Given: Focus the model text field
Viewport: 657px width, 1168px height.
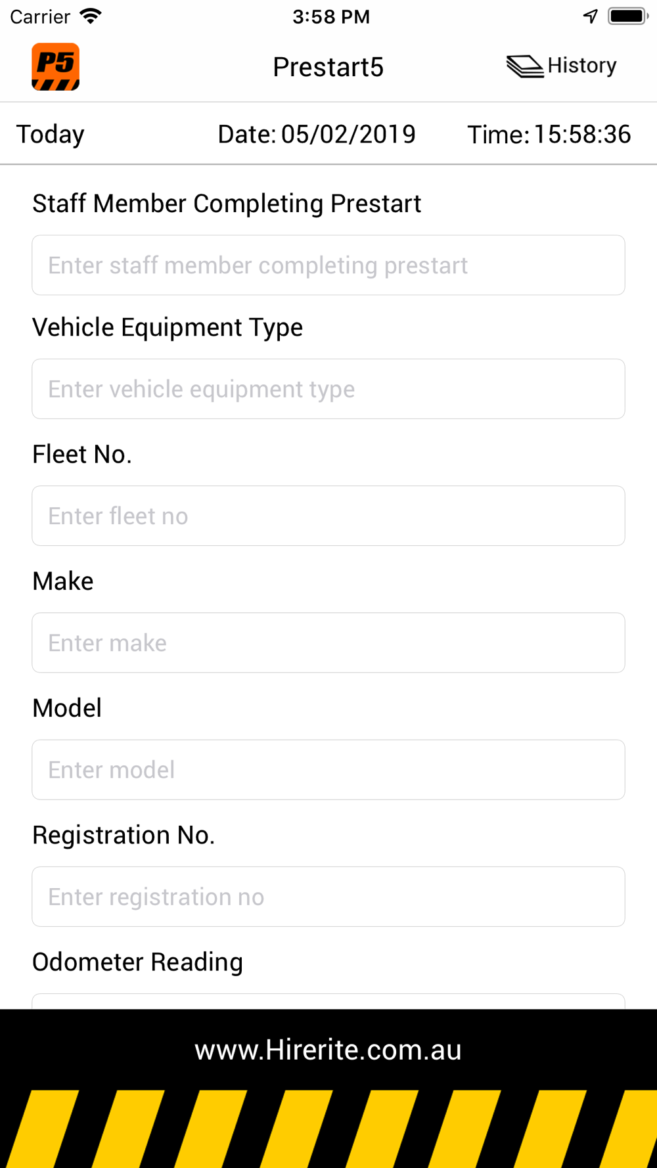Looking at the screenshot, I should coord(328,770).
